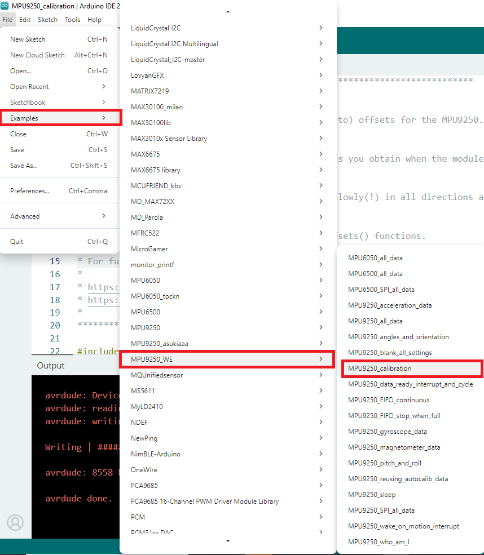Open the Sketch menu in menu bar

pos(47,19)
